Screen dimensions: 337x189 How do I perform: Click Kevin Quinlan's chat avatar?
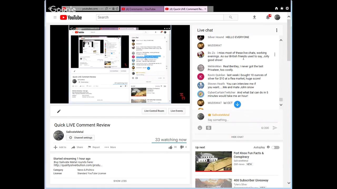coord(201,77)
